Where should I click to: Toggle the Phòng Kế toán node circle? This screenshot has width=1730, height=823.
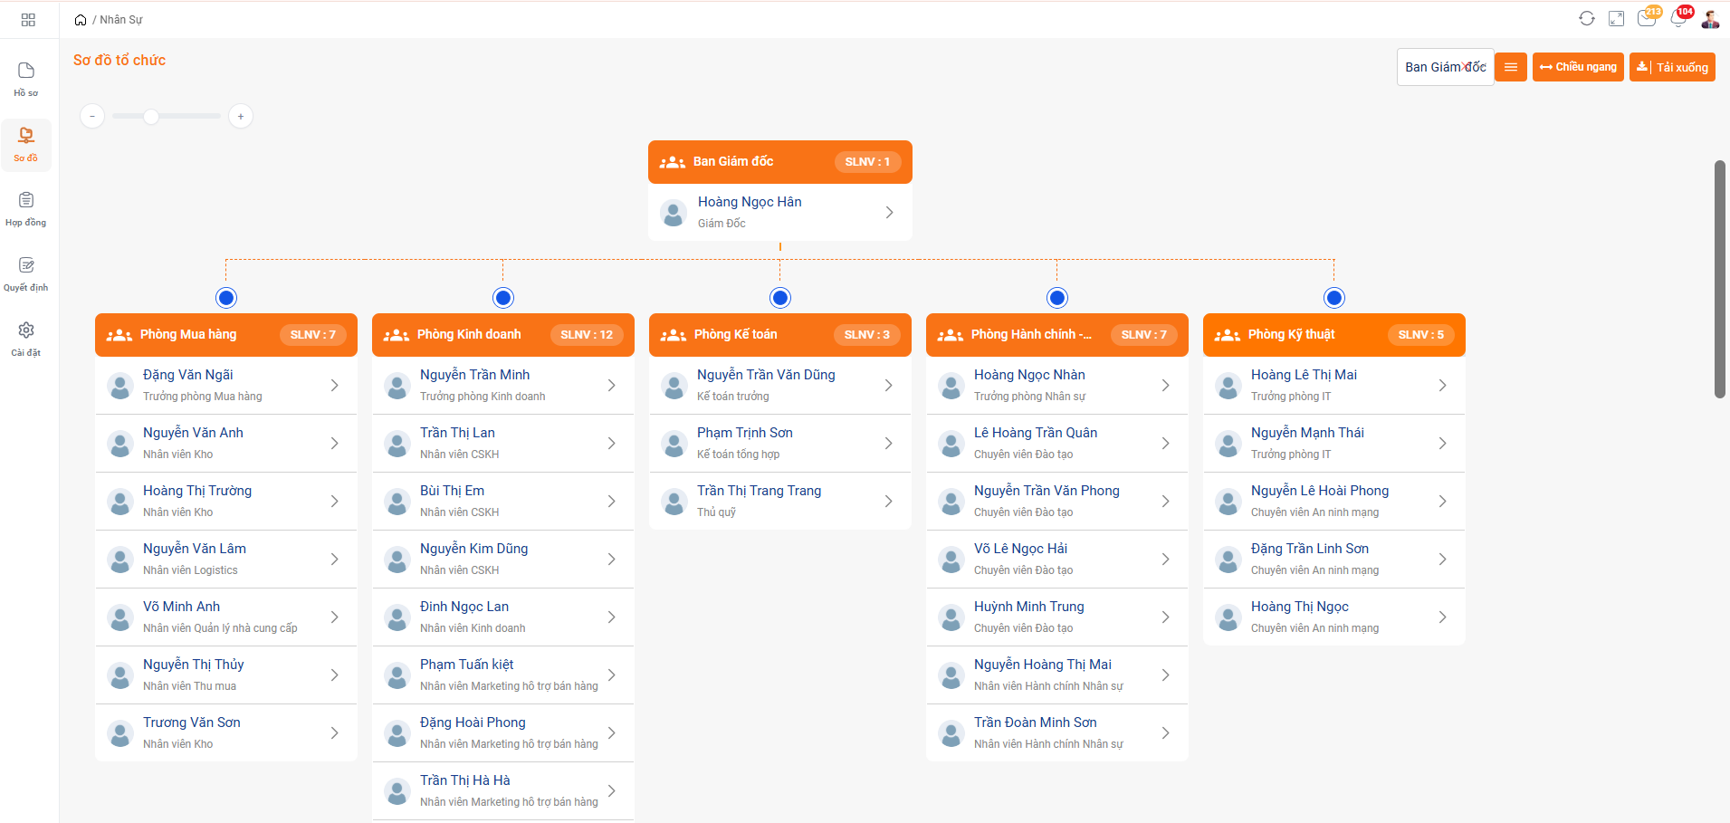point(780,298)
